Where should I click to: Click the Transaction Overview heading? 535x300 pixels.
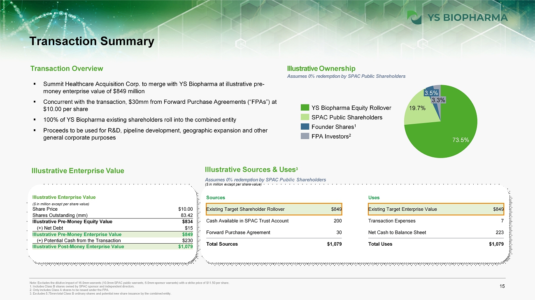[x=67, y=68]
